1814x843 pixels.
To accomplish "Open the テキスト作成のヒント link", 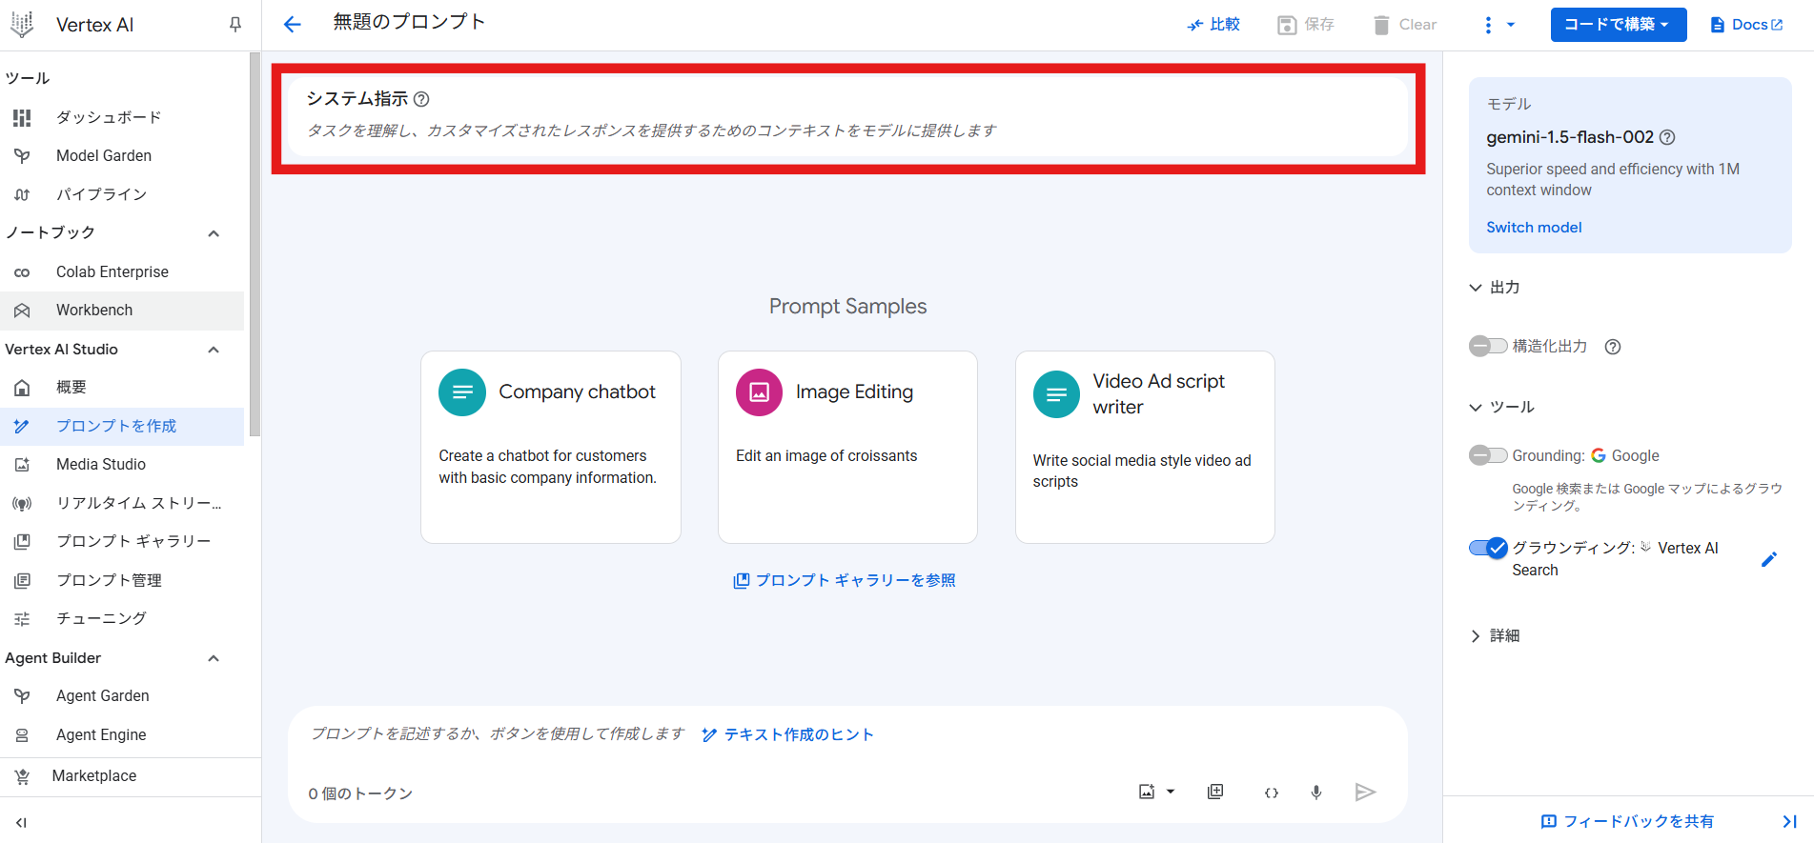I will tap(787, 734).
